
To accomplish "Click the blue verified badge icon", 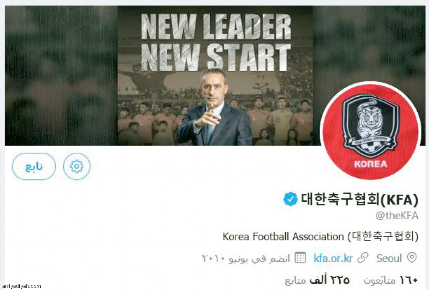I will [290, 199].
